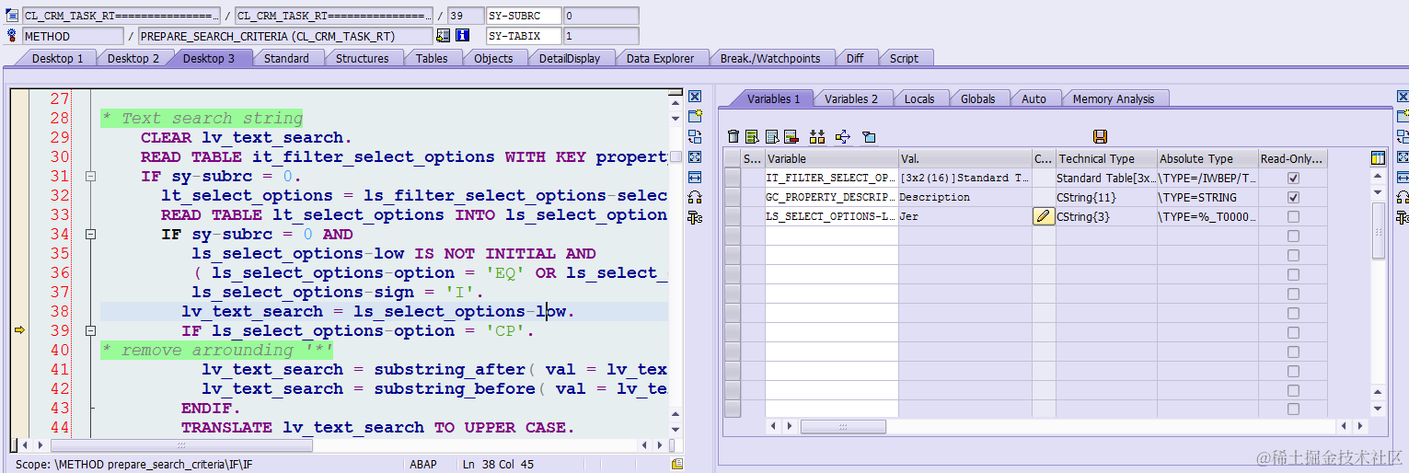Toggle Read-Only checkbox for LS_SELECT_OPTIONS-L row

1293,216
